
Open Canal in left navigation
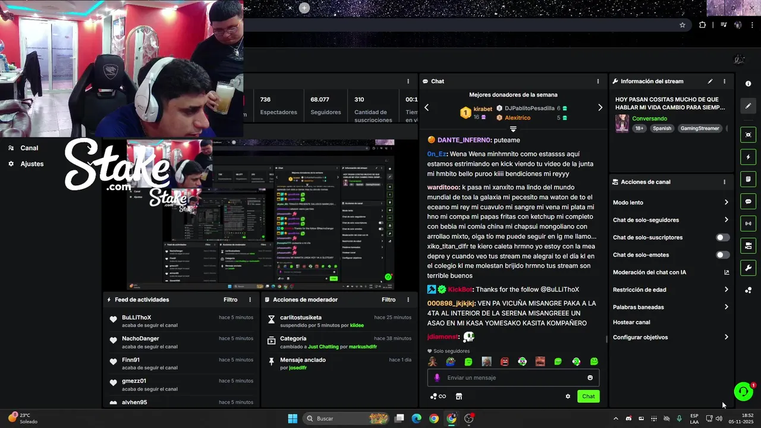pos(29,148)
